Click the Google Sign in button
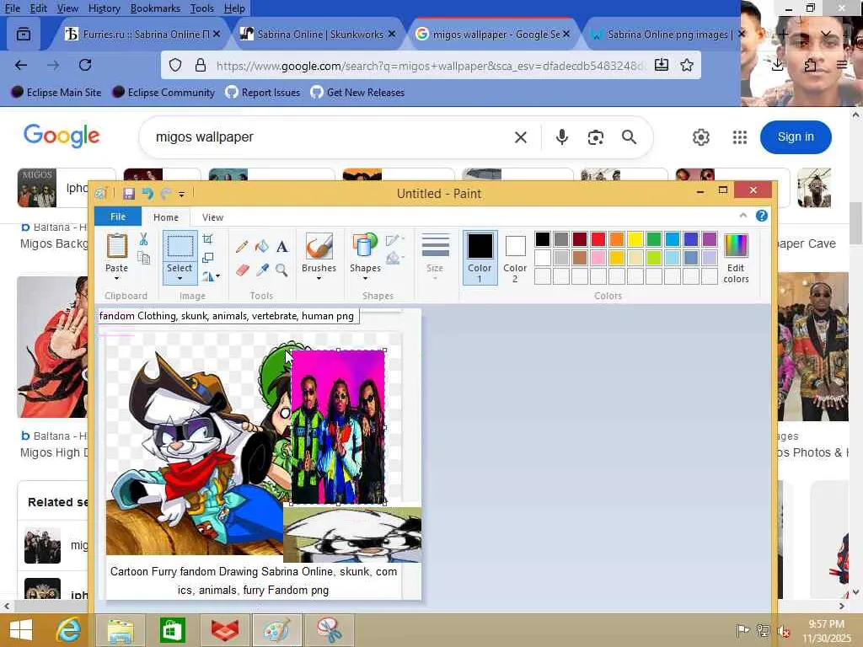 pos(796,137)
